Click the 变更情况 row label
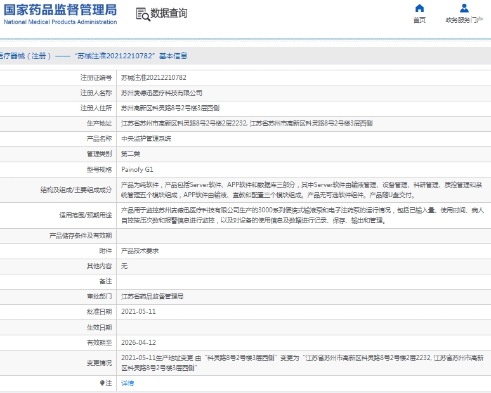 pyautogui.click(x=99, y=363)
